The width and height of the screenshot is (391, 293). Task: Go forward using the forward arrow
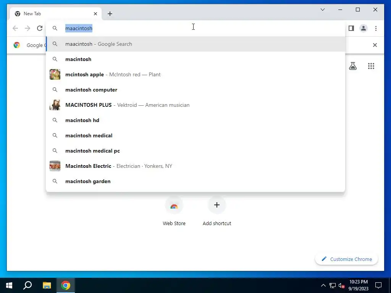click(27, 28)
